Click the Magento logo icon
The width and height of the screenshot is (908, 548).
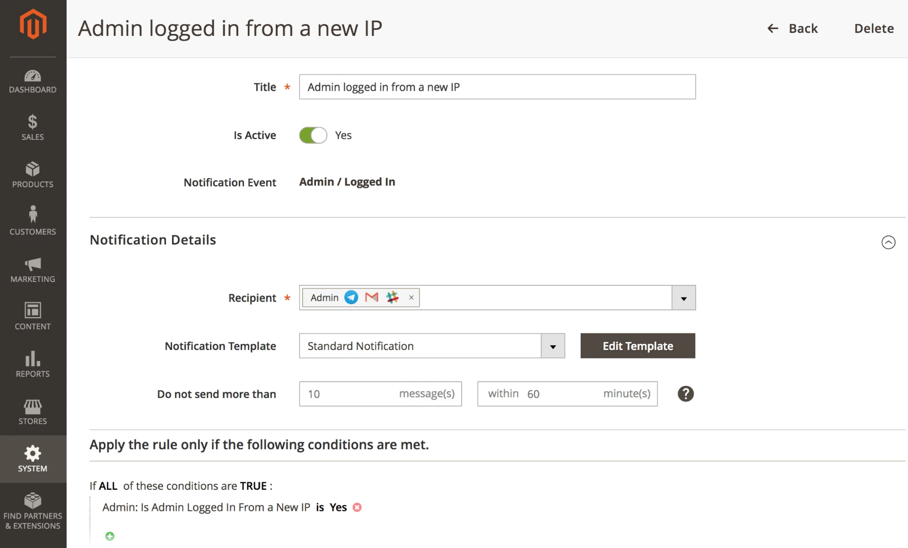(x=33, y=24)
